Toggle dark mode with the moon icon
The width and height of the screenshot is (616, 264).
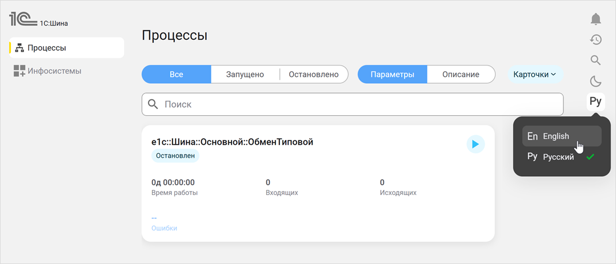click(595, 81)
